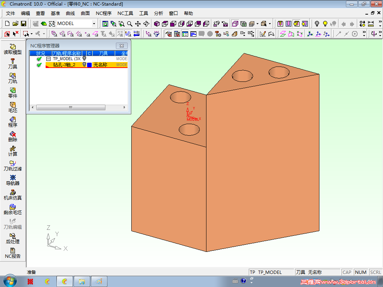This screenshot has width=383, height=287.
Task: Toggle the hatched green cube render mode
Action: pos(243,24)
